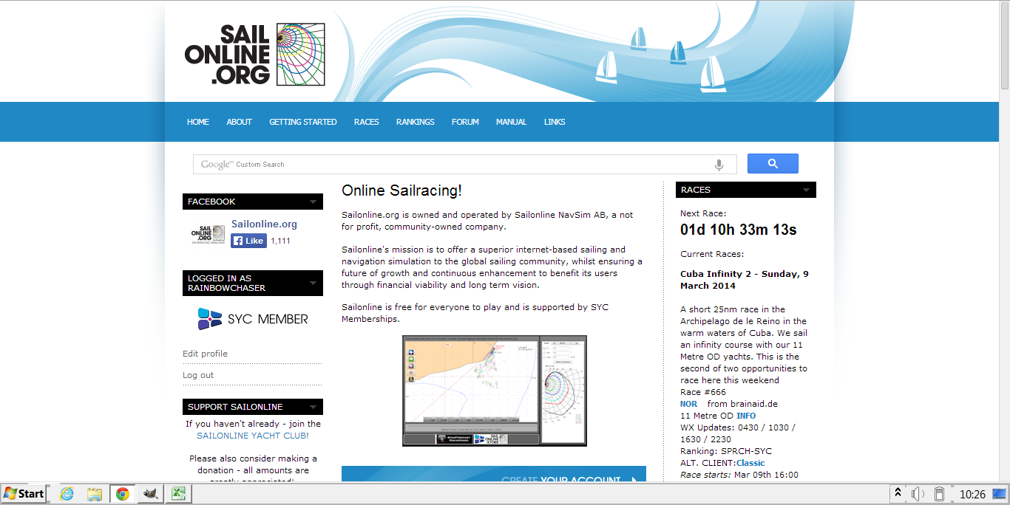Viewport: 1010px width, 505px height.
Task: Open the RANKINGS menu item
Action: pyautogui.click(x=416, y=122)
